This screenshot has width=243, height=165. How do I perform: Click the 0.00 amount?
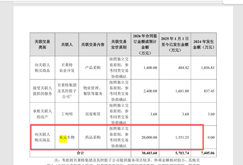[211, 137]
